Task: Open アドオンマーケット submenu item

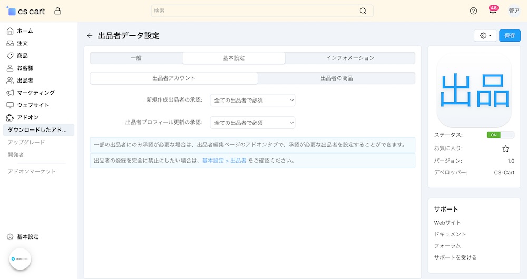Action: click(32, 171)
